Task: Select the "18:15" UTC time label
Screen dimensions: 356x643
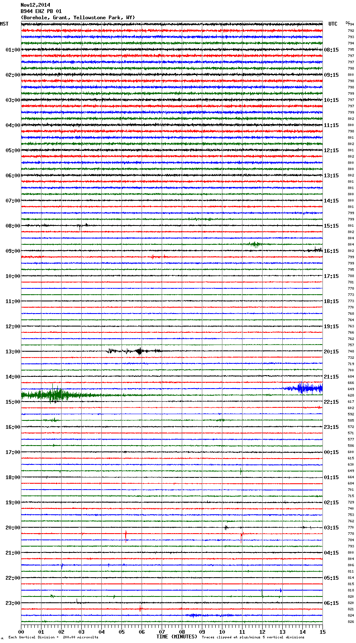Action: click(x=331, y=301)
